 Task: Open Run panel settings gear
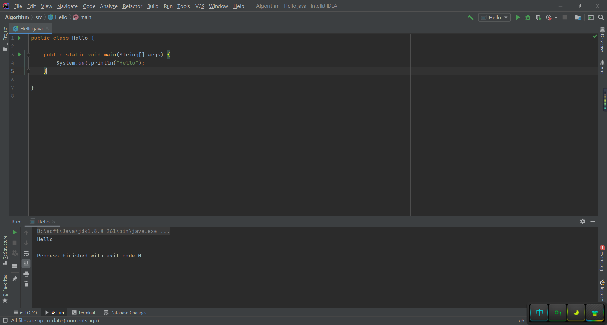[x=583, y=221]
